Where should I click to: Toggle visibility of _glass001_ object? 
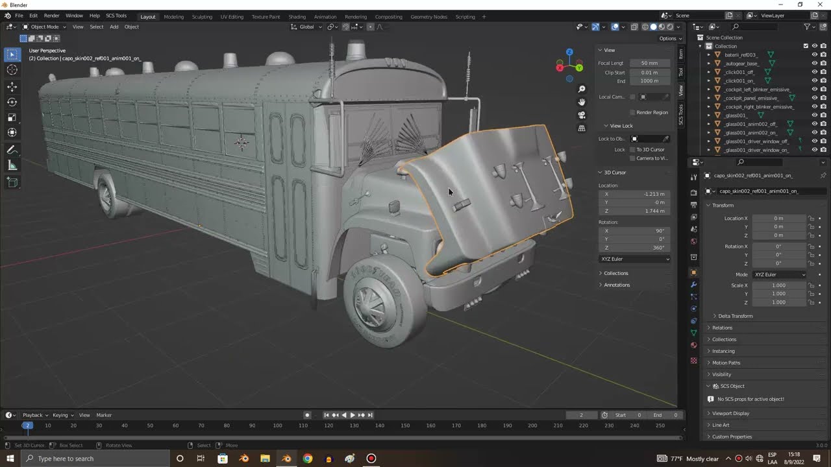pos(815,115)
